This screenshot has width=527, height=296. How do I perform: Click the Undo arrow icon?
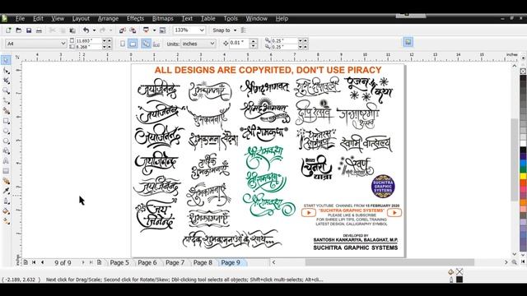(x=86, y=30)
